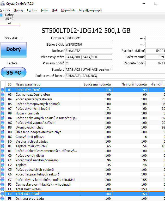
Task: Click status orb for Počet přemapovaných sektorů
Action: pyautogui.click(x=3, y=104)
